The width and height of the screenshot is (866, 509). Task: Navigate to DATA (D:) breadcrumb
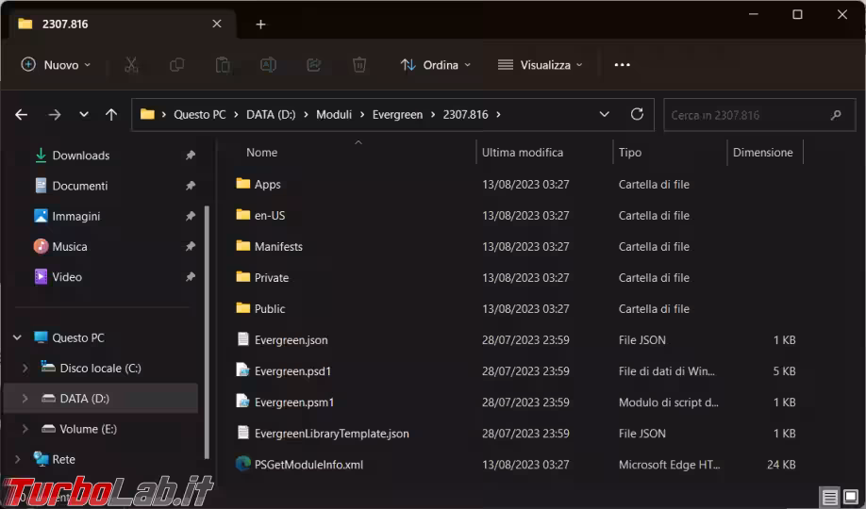pyautogui.click(x=271, y=115)
